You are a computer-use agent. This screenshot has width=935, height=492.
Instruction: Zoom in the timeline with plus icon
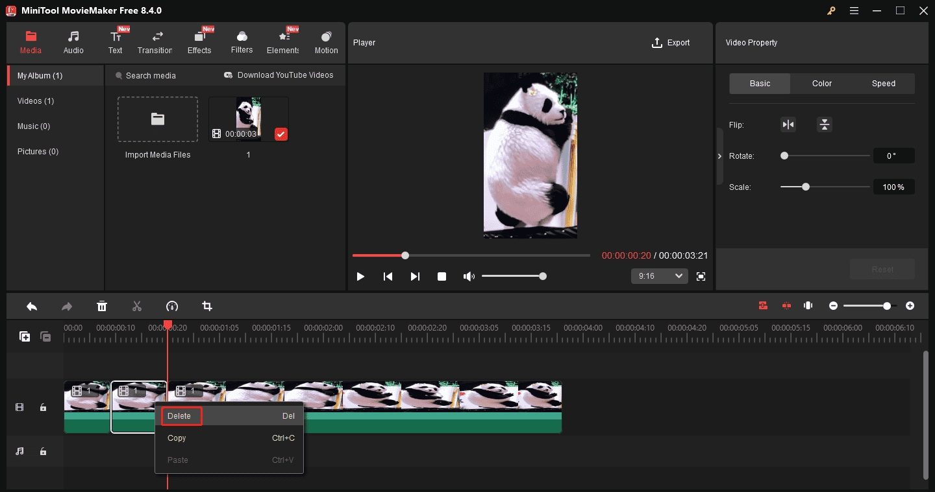coord(910,305)
